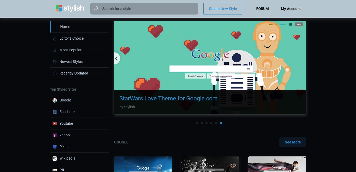Select the second carousel dot
Screen dimensions: 356x172
click(202, 123)
